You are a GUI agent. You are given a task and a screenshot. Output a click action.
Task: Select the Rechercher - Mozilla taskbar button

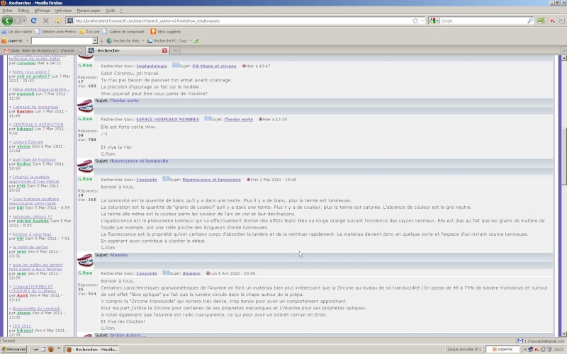click(92, 349)
